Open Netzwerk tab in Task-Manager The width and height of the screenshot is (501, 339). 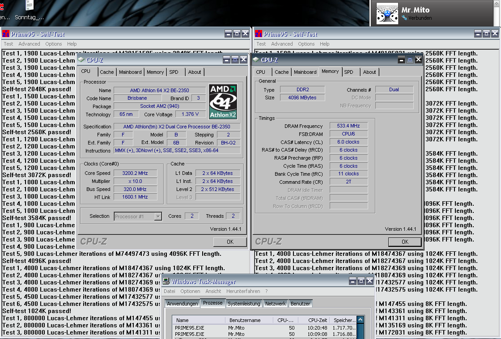click(276, 304)
